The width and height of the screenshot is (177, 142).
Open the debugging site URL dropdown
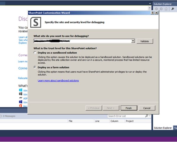click(x=133, y=41)
